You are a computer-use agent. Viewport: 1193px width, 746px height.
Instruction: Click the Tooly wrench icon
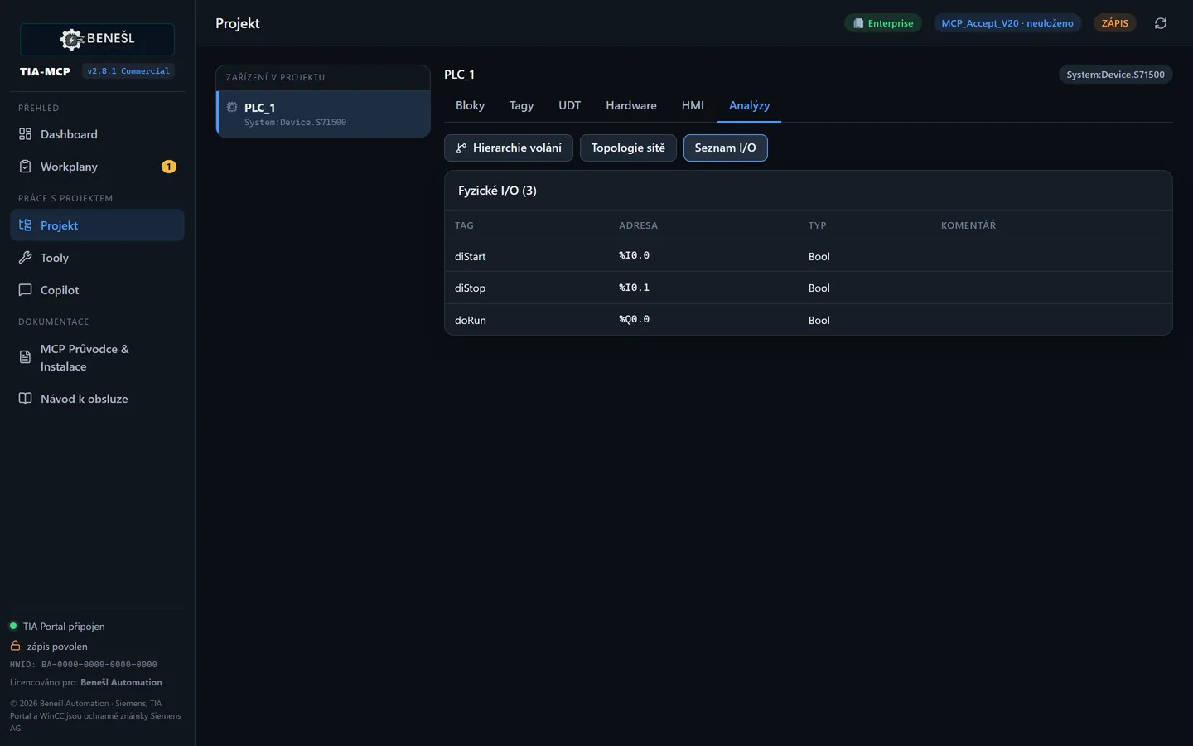(25, 258)
